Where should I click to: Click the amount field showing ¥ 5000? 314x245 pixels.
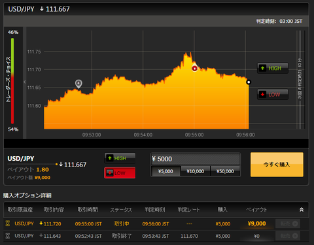196,159
